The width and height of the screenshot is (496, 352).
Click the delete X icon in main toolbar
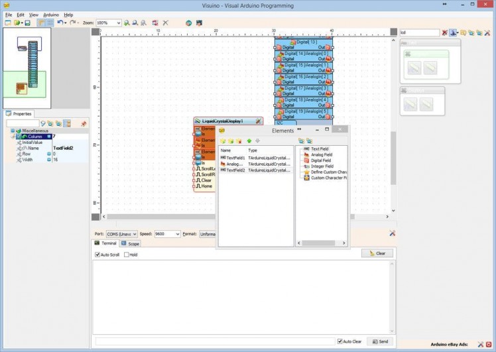166,23
